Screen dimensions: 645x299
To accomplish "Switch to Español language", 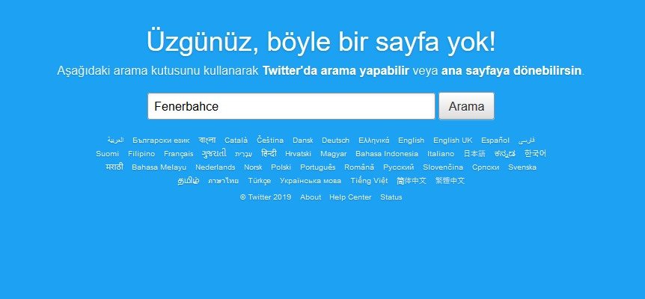I will tap(495, 141).
